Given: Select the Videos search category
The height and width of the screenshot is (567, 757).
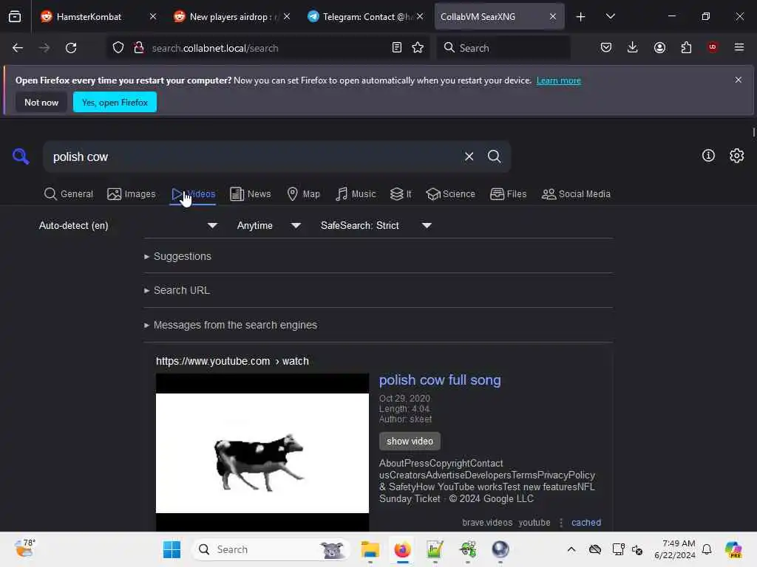Looking at the screenshot, I should coord(193,194).
